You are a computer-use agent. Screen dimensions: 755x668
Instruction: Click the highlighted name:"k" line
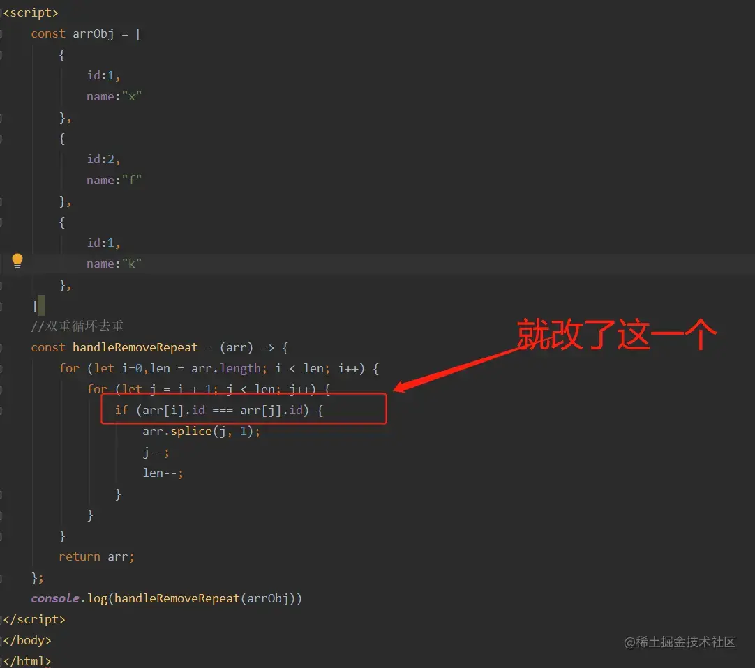(x=114, y=264)
